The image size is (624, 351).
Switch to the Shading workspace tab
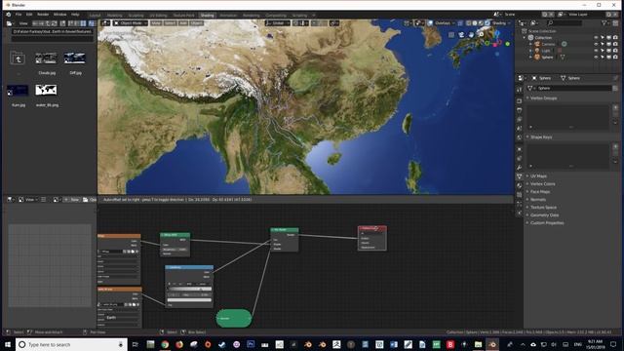pyautogui.click(x=207, y=16)
